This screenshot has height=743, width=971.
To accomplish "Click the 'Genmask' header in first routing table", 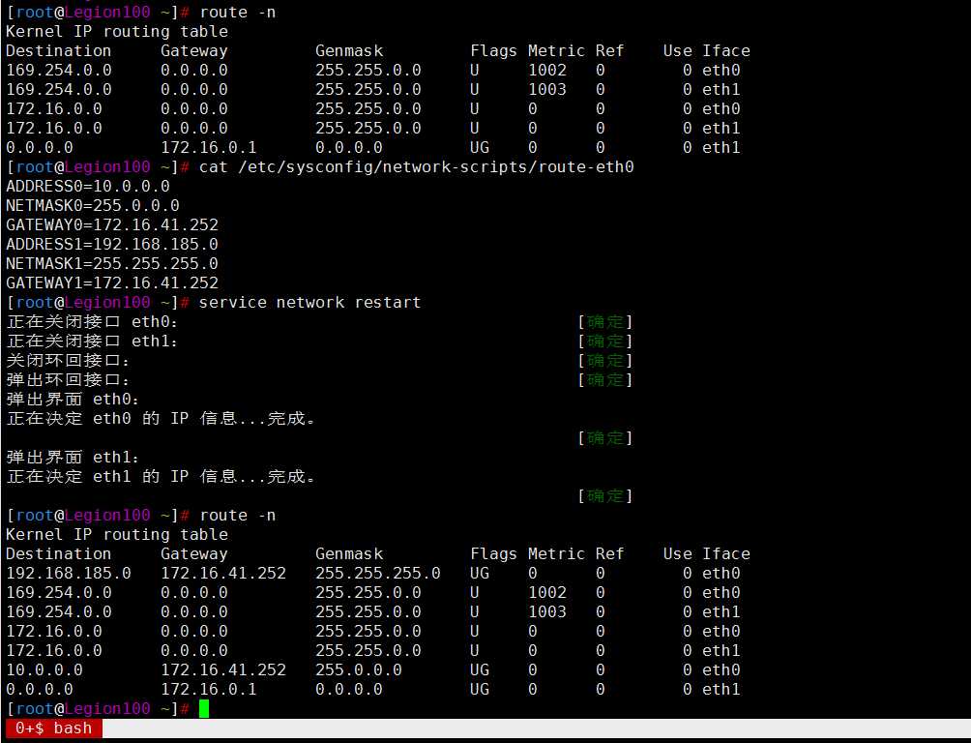I will 348,51.
